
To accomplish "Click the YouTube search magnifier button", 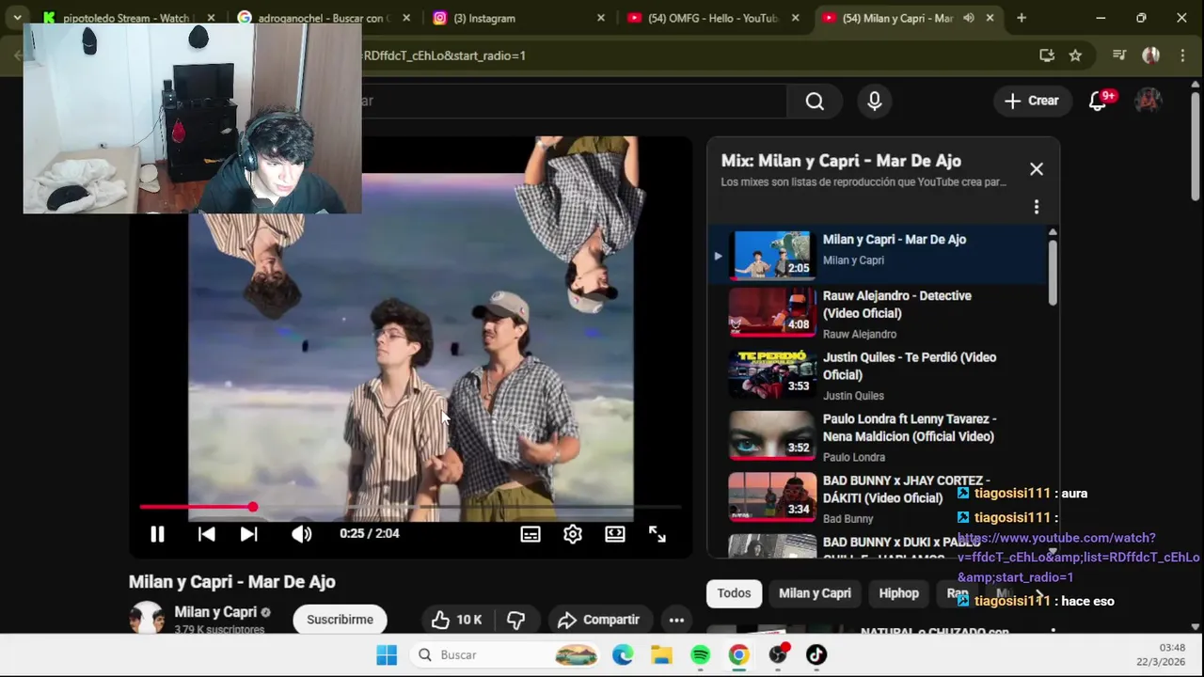I will click(815, 101).
